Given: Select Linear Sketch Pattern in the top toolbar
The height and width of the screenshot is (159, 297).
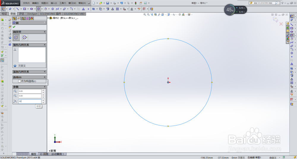Looking at the screenshot, I should [117, 9].
